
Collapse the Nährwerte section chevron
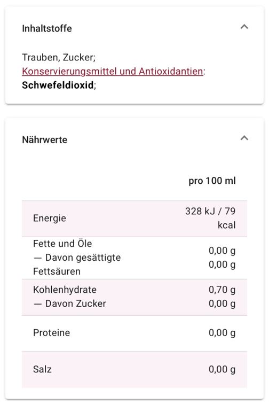pyautogui.click(x=244, y=138)
